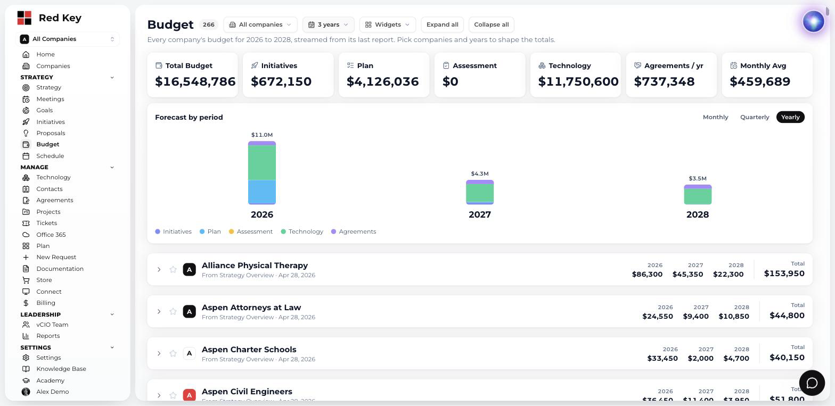
Task: Open the Agreements icon in sidebar
Action: pyautogui.click(x=26, y=200)
